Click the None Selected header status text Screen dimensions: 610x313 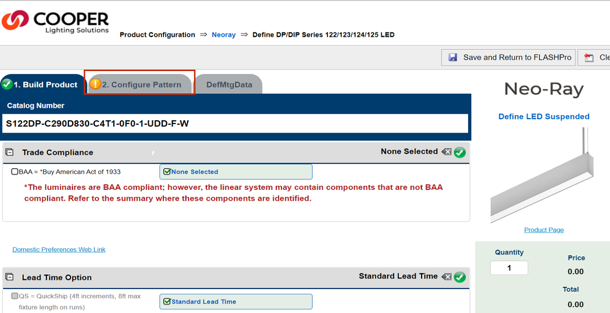coord(409,152)
